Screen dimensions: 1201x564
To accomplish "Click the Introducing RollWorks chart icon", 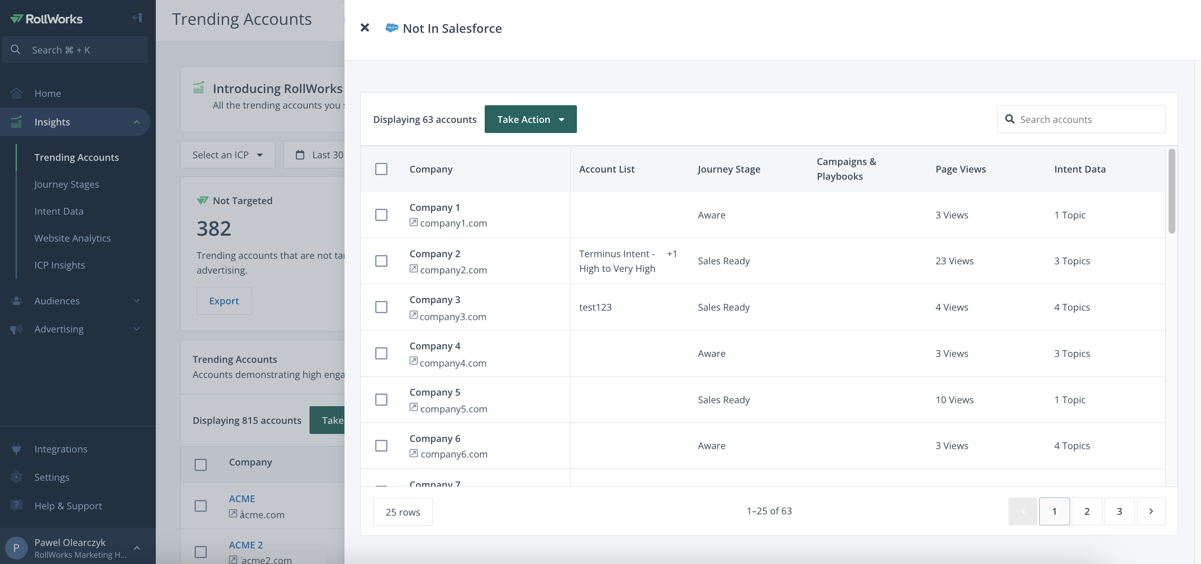I will (199, 87).
